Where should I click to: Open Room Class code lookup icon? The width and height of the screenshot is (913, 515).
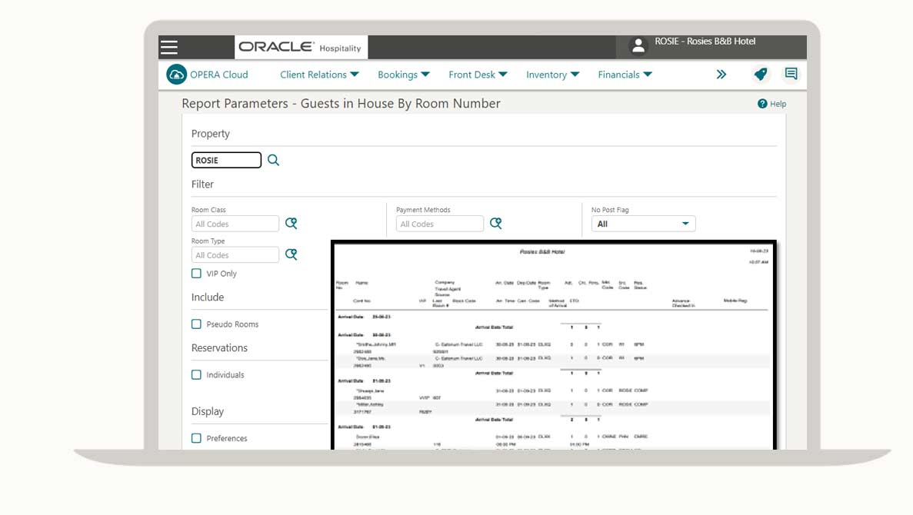(x=291, y=224)
